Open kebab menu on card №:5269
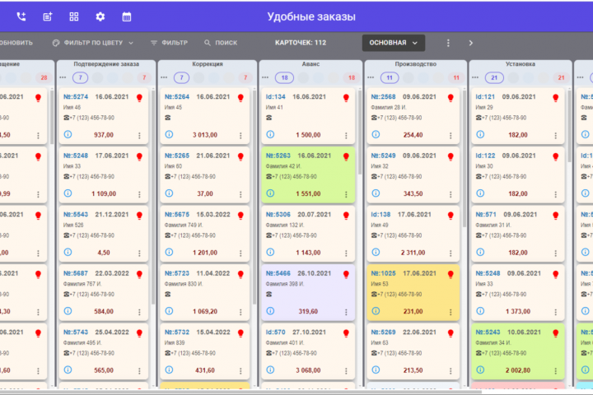The width and height of the screenshot is (593, 395). 451,371
